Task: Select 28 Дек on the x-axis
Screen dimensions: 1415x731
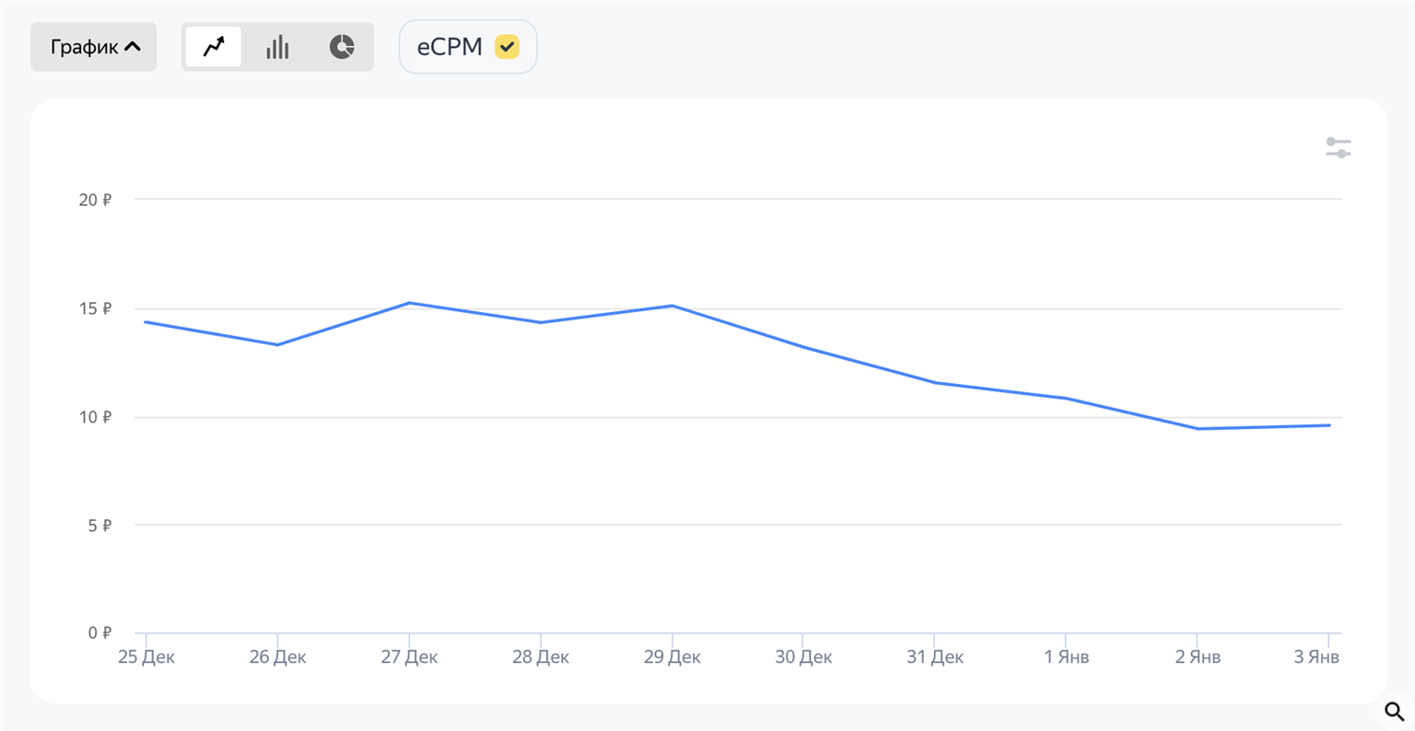Action: 541,656
